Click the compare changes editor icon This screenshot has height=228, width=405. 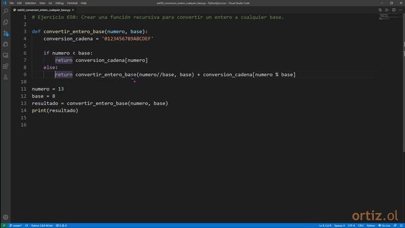380,10
